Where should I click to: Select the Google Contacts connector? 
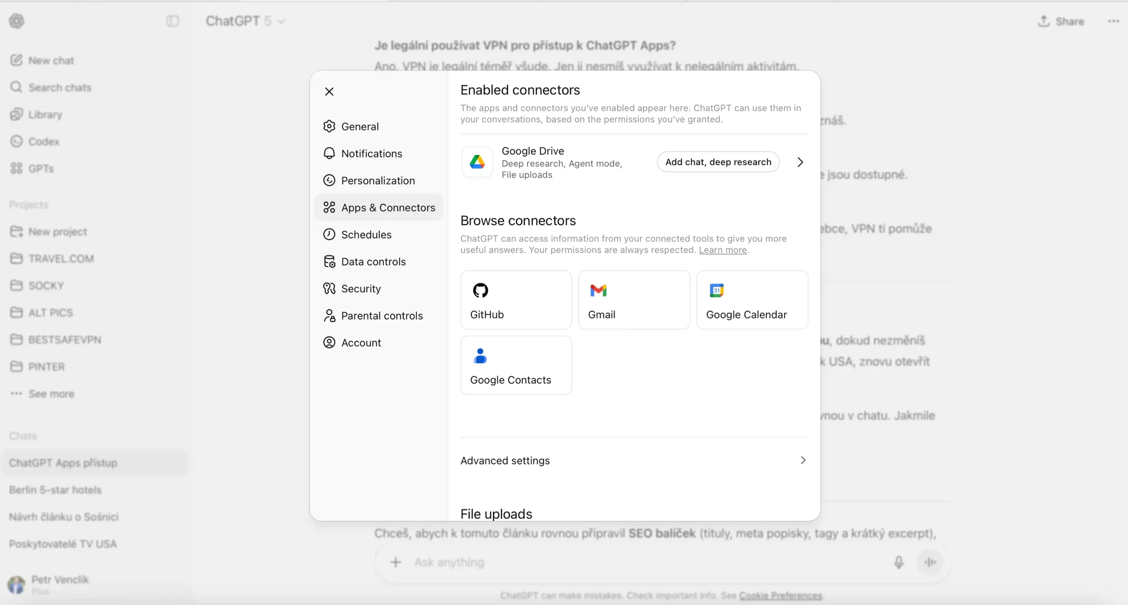coord(516,365)
